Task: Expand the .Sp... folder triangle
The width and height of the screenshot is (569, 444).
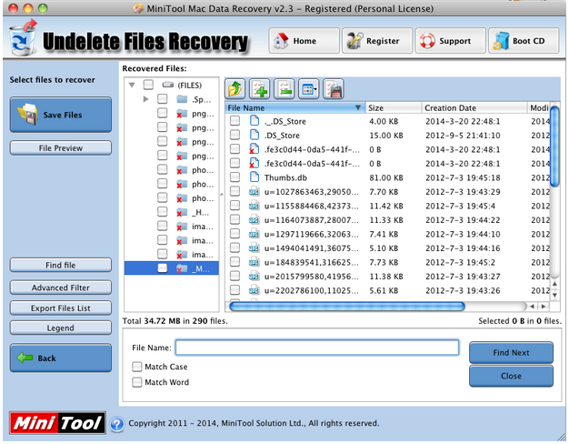Action: click(x=145, y=99)
